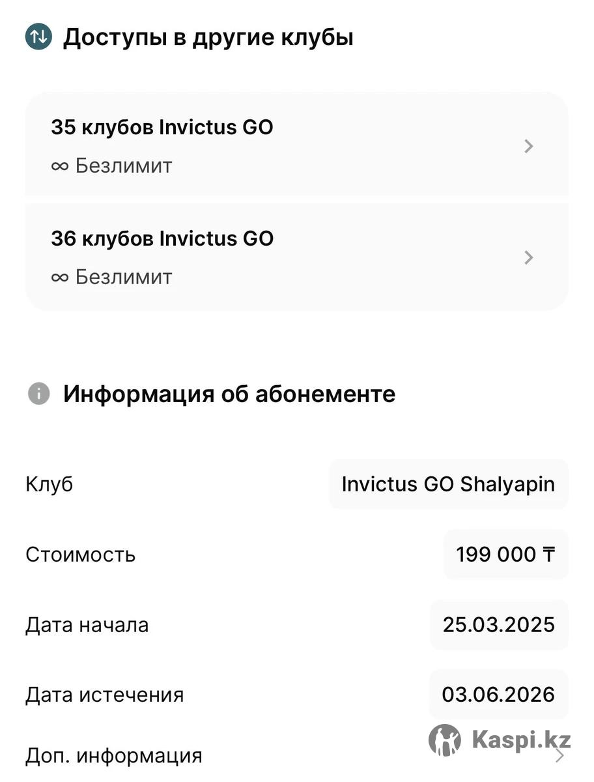Select the start date 25.03.2025 field
The width and height of the screenshot is (594, 782).
point(499,625)
